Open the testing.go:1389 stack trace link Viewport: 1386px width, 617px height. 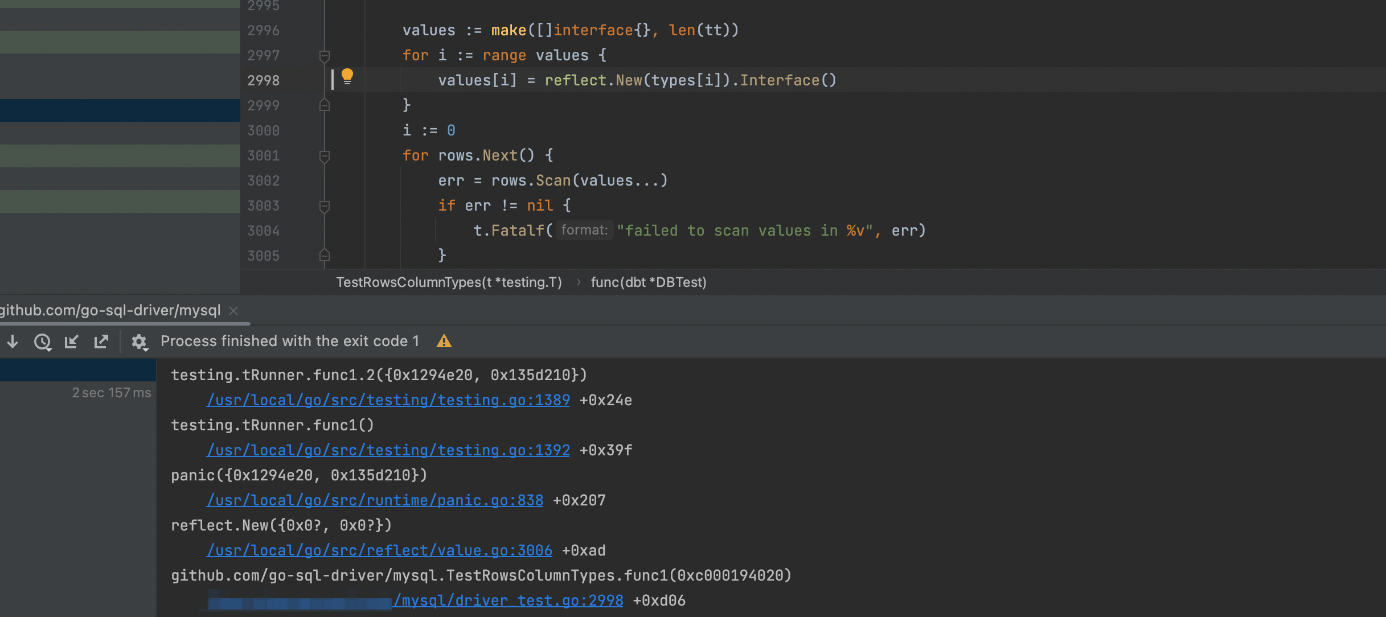388,401
